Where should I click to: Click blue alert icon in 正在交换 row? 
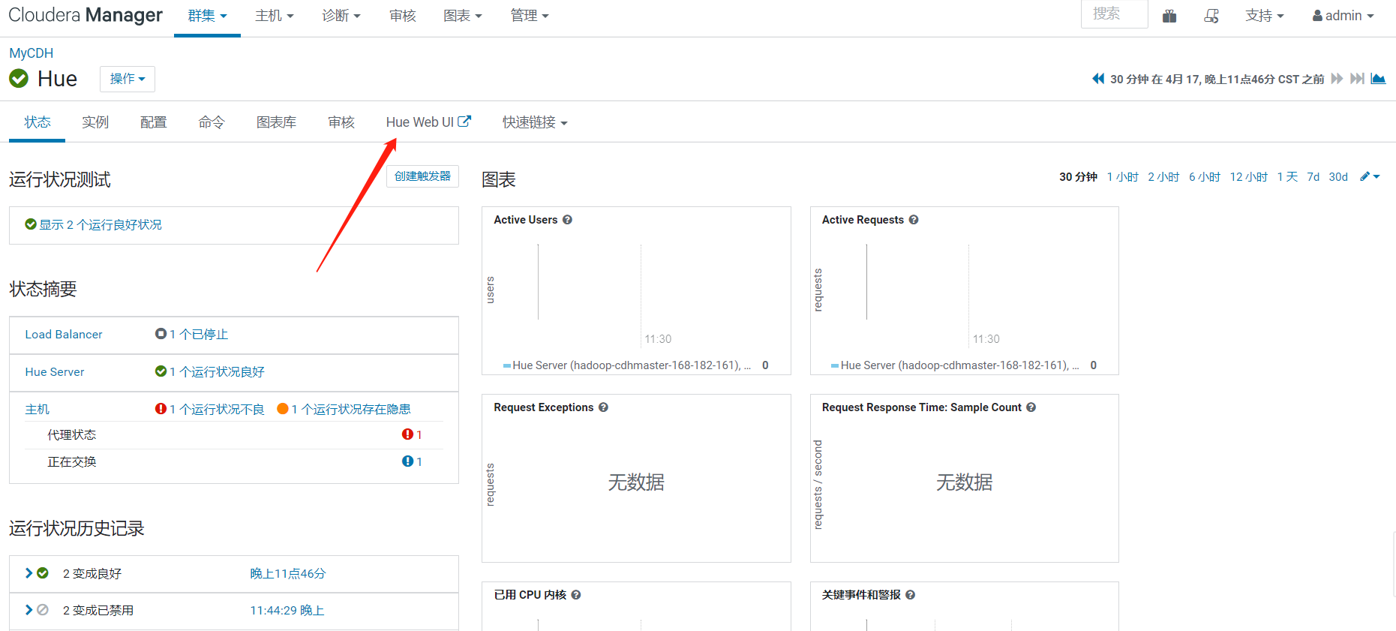click(407, 461)
